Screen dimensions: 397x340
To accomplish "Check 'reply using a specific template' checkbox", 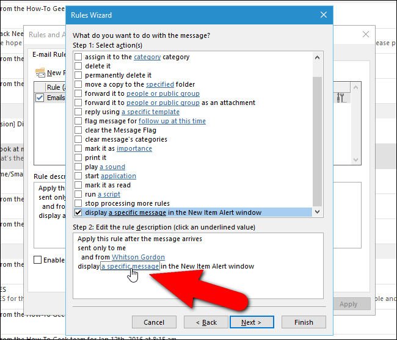I will [x=78, y=112].
